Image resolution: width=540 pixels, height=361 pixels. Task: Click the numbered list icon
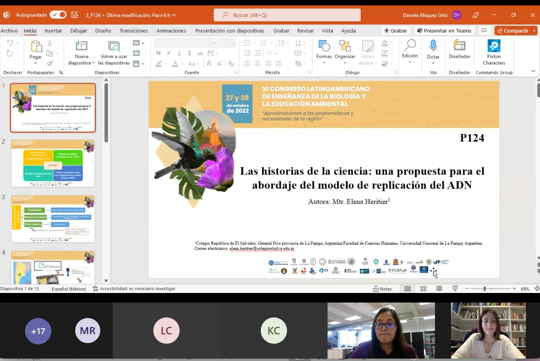pos(263,43)
